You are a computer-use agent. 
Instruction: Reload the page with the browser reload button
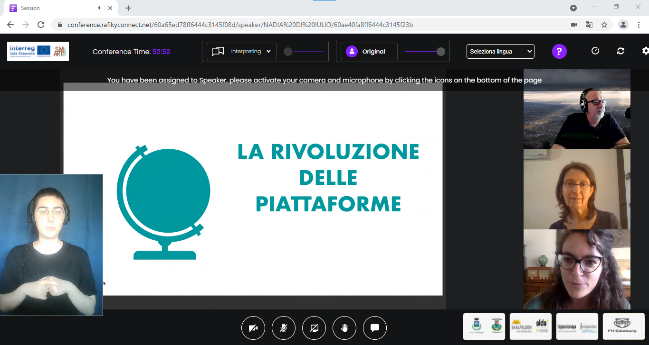pos(41,25)
